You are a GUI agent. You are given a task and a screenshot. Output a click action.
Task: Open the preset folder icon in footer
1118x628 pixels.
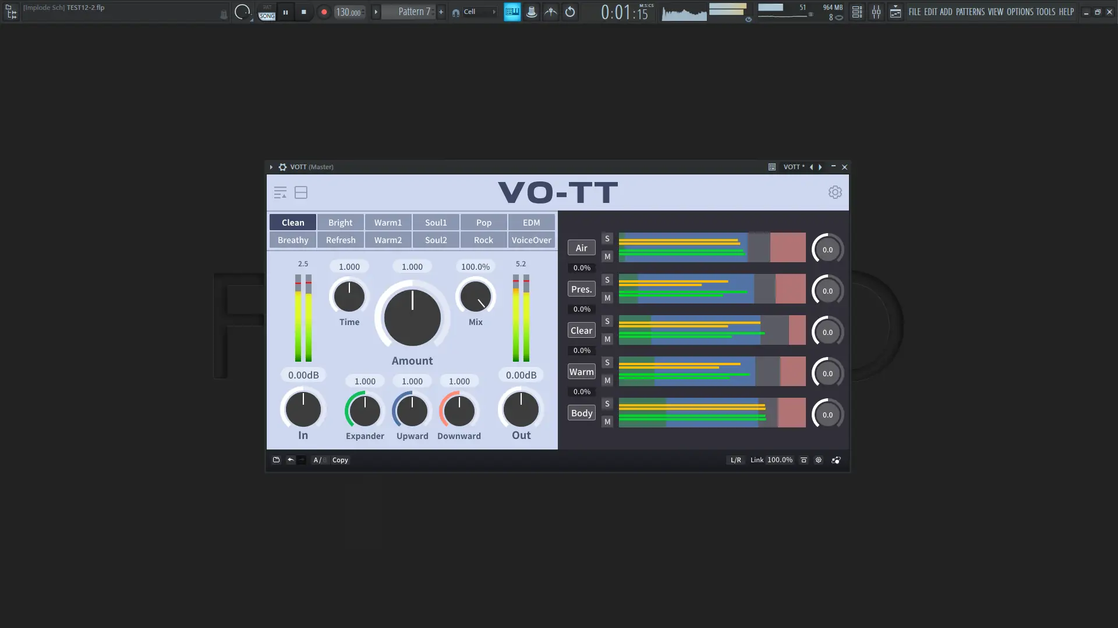coord(276,460)
